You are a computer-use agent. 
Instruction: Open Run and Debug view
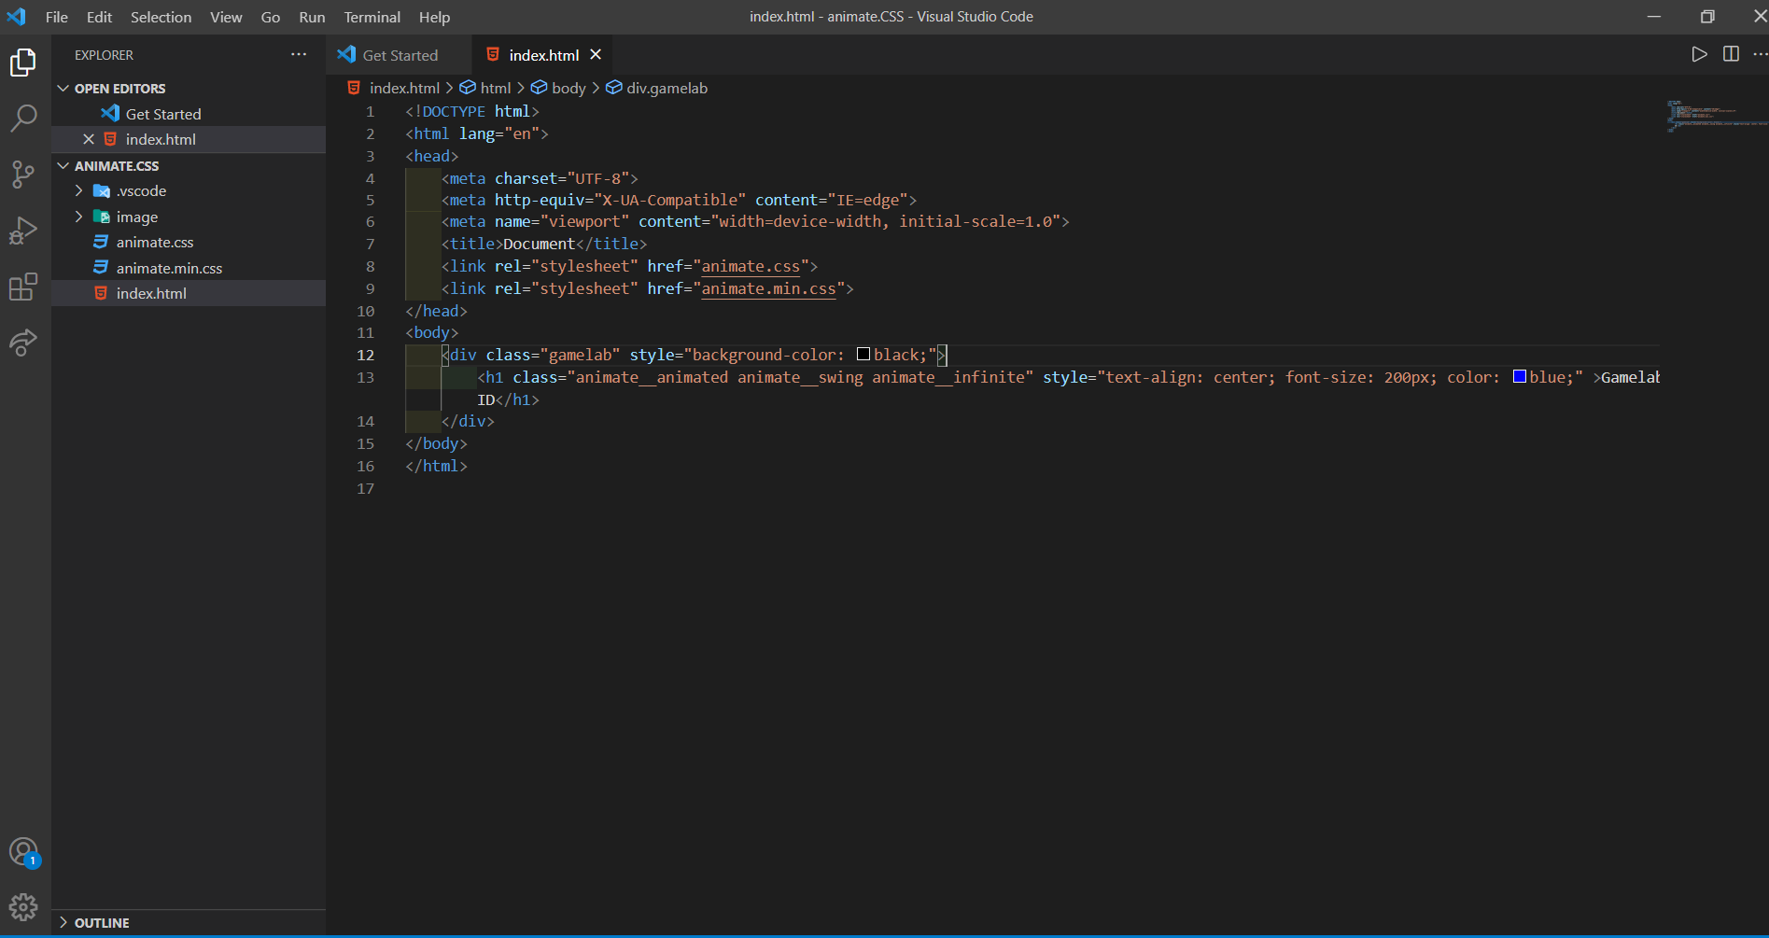[x=23, y=230]
